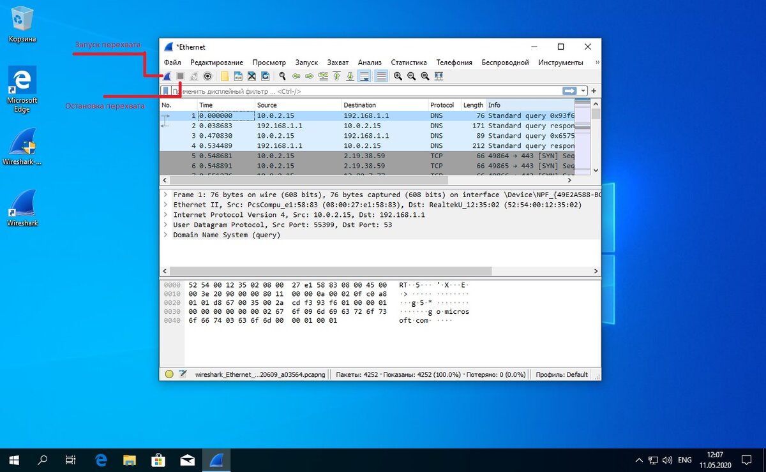Viewport: 766px width, 472px height.
Task: Open the Анализ menu
Action: 370,63
